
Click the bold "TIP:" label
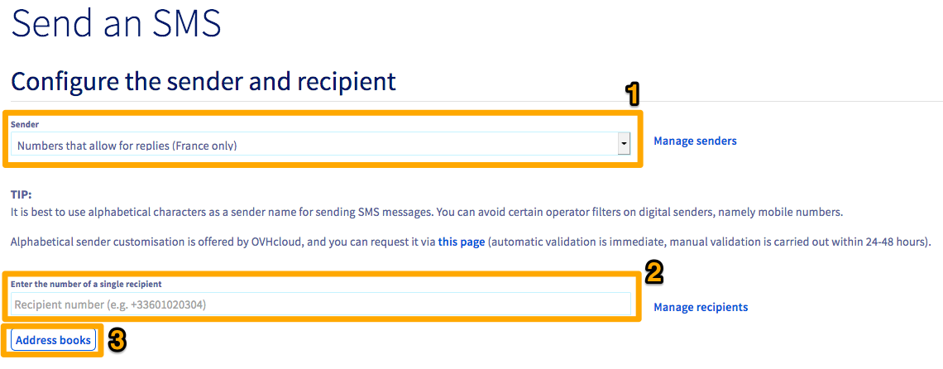point(21,194)
